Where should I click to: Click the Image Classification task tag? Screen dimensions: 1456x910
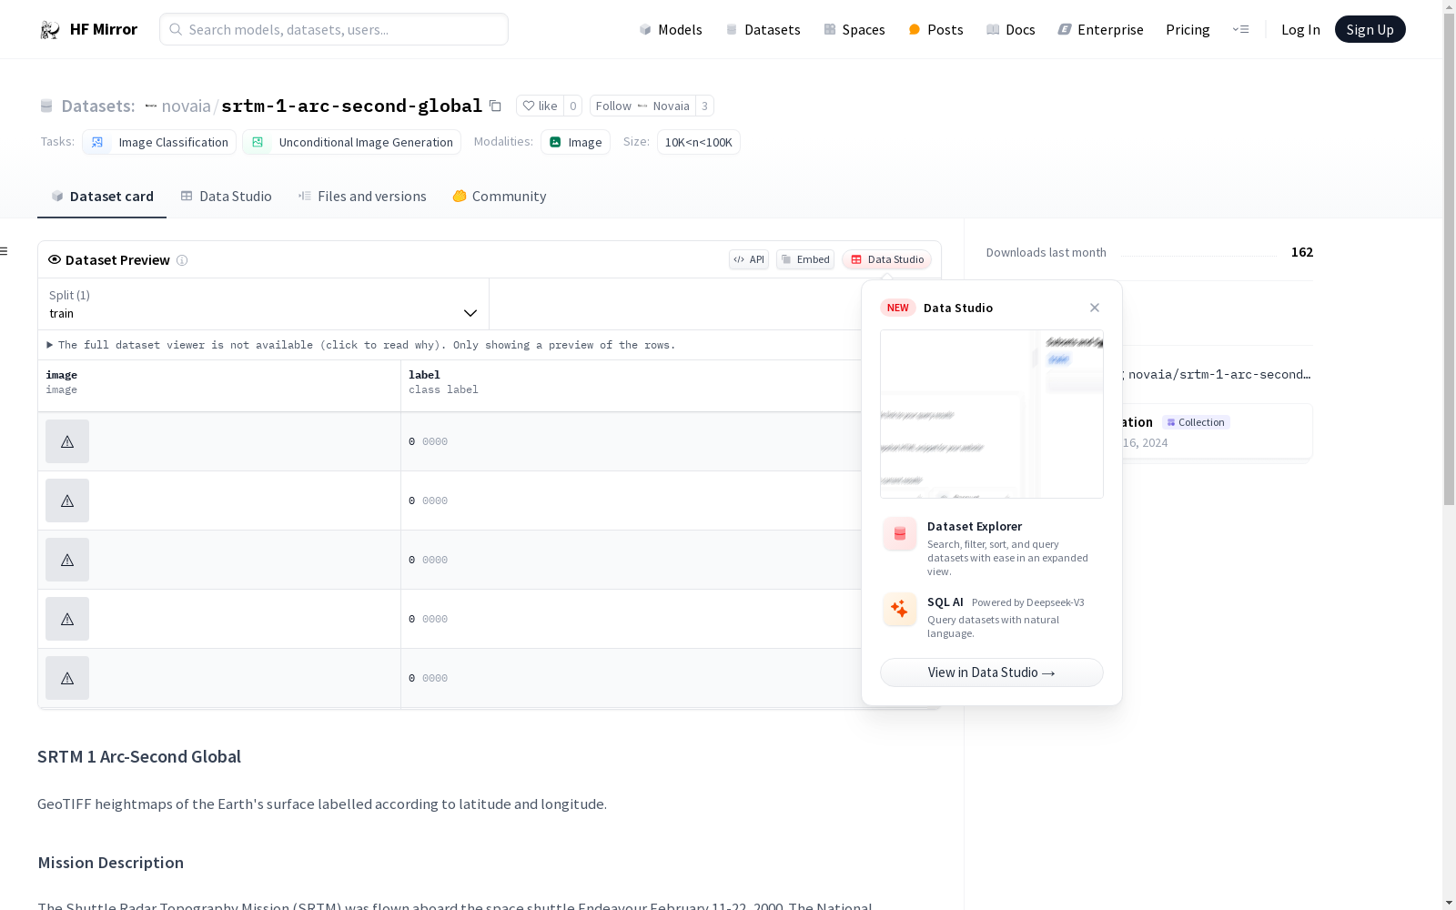tap(159, 142)
